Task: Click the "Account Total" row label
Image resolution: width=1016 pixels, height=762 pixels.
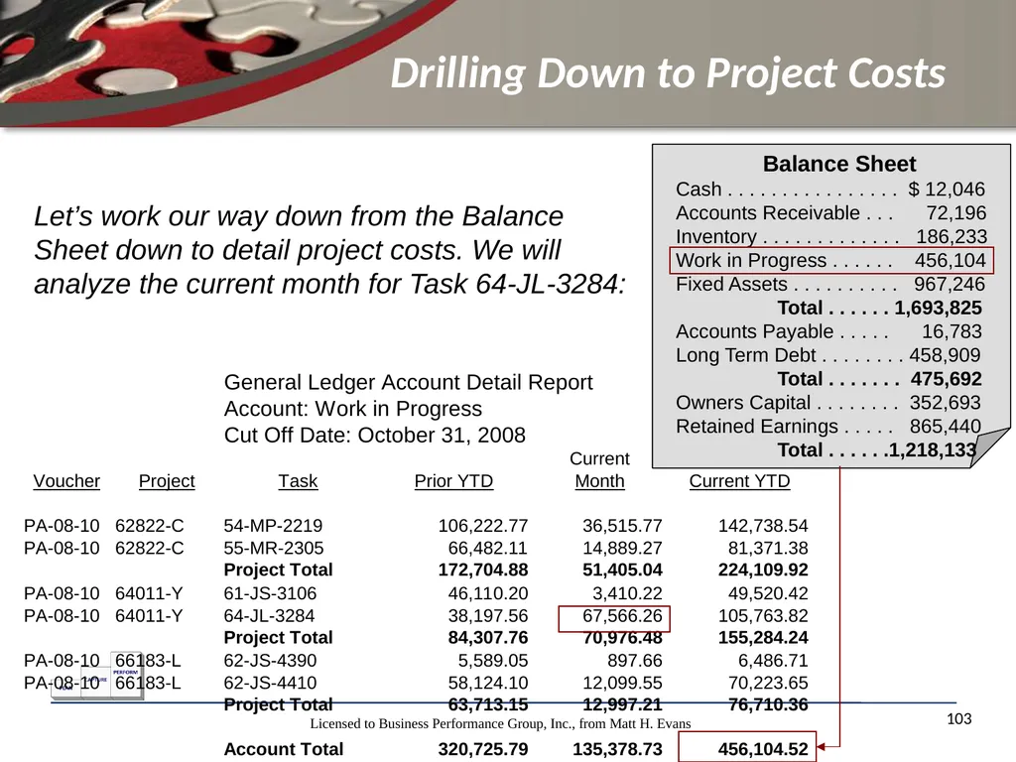Action: click(283, 749)
